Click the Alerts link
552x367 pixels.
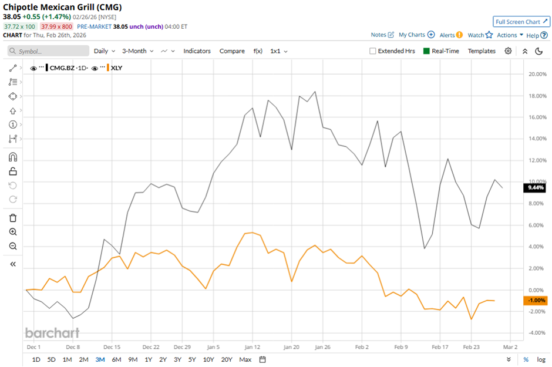coord(447,35)
